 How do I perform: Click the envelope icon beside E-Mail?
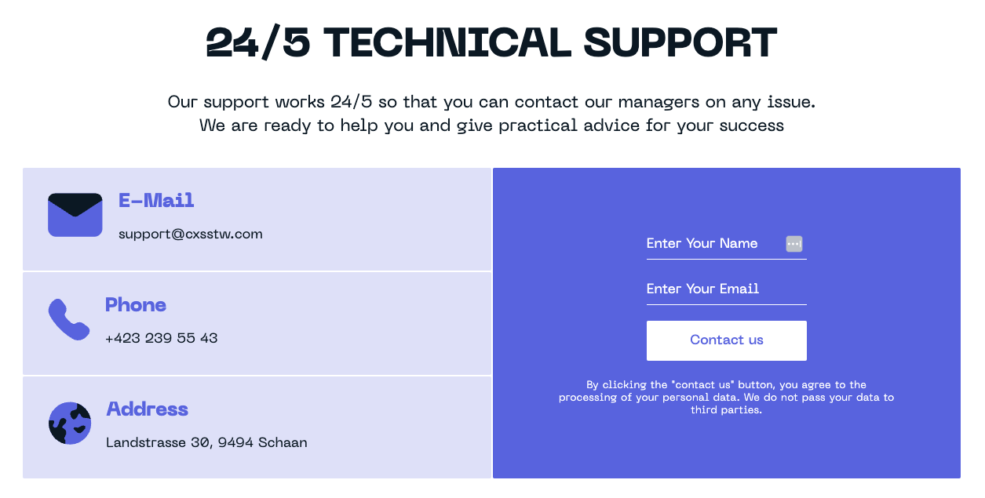pos(75,215)
